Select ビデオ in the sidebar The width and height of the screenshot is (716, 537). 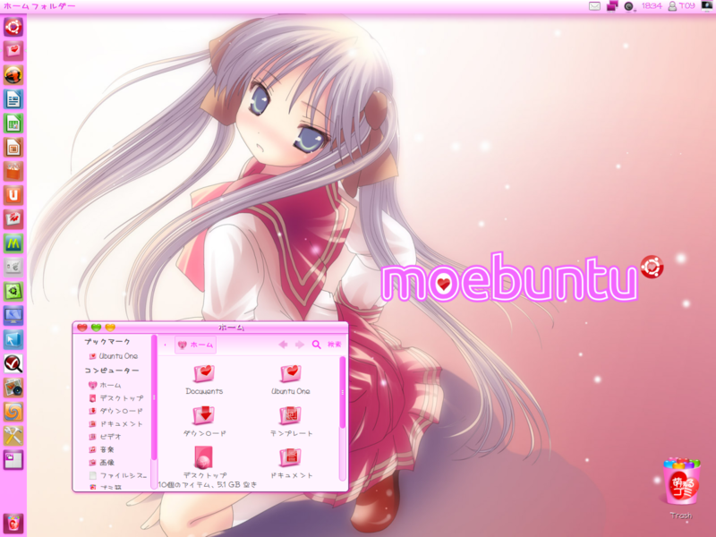point(110,437)
